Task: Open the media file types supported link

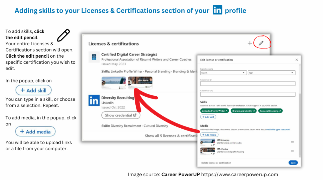Action: pyautogui.click(x=278, y=129)
